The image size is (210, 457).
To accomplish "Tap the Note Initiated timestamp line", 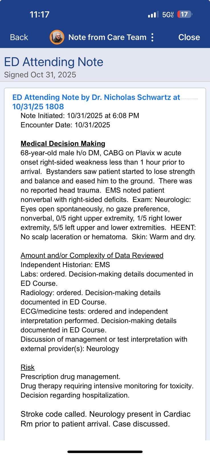I will coord(80,115).
